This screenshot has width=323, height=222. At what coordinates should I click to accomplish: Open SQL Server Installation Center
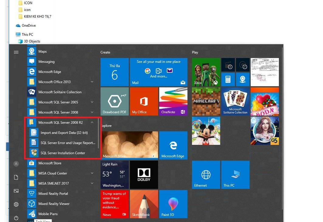click(x=63, y=153)
